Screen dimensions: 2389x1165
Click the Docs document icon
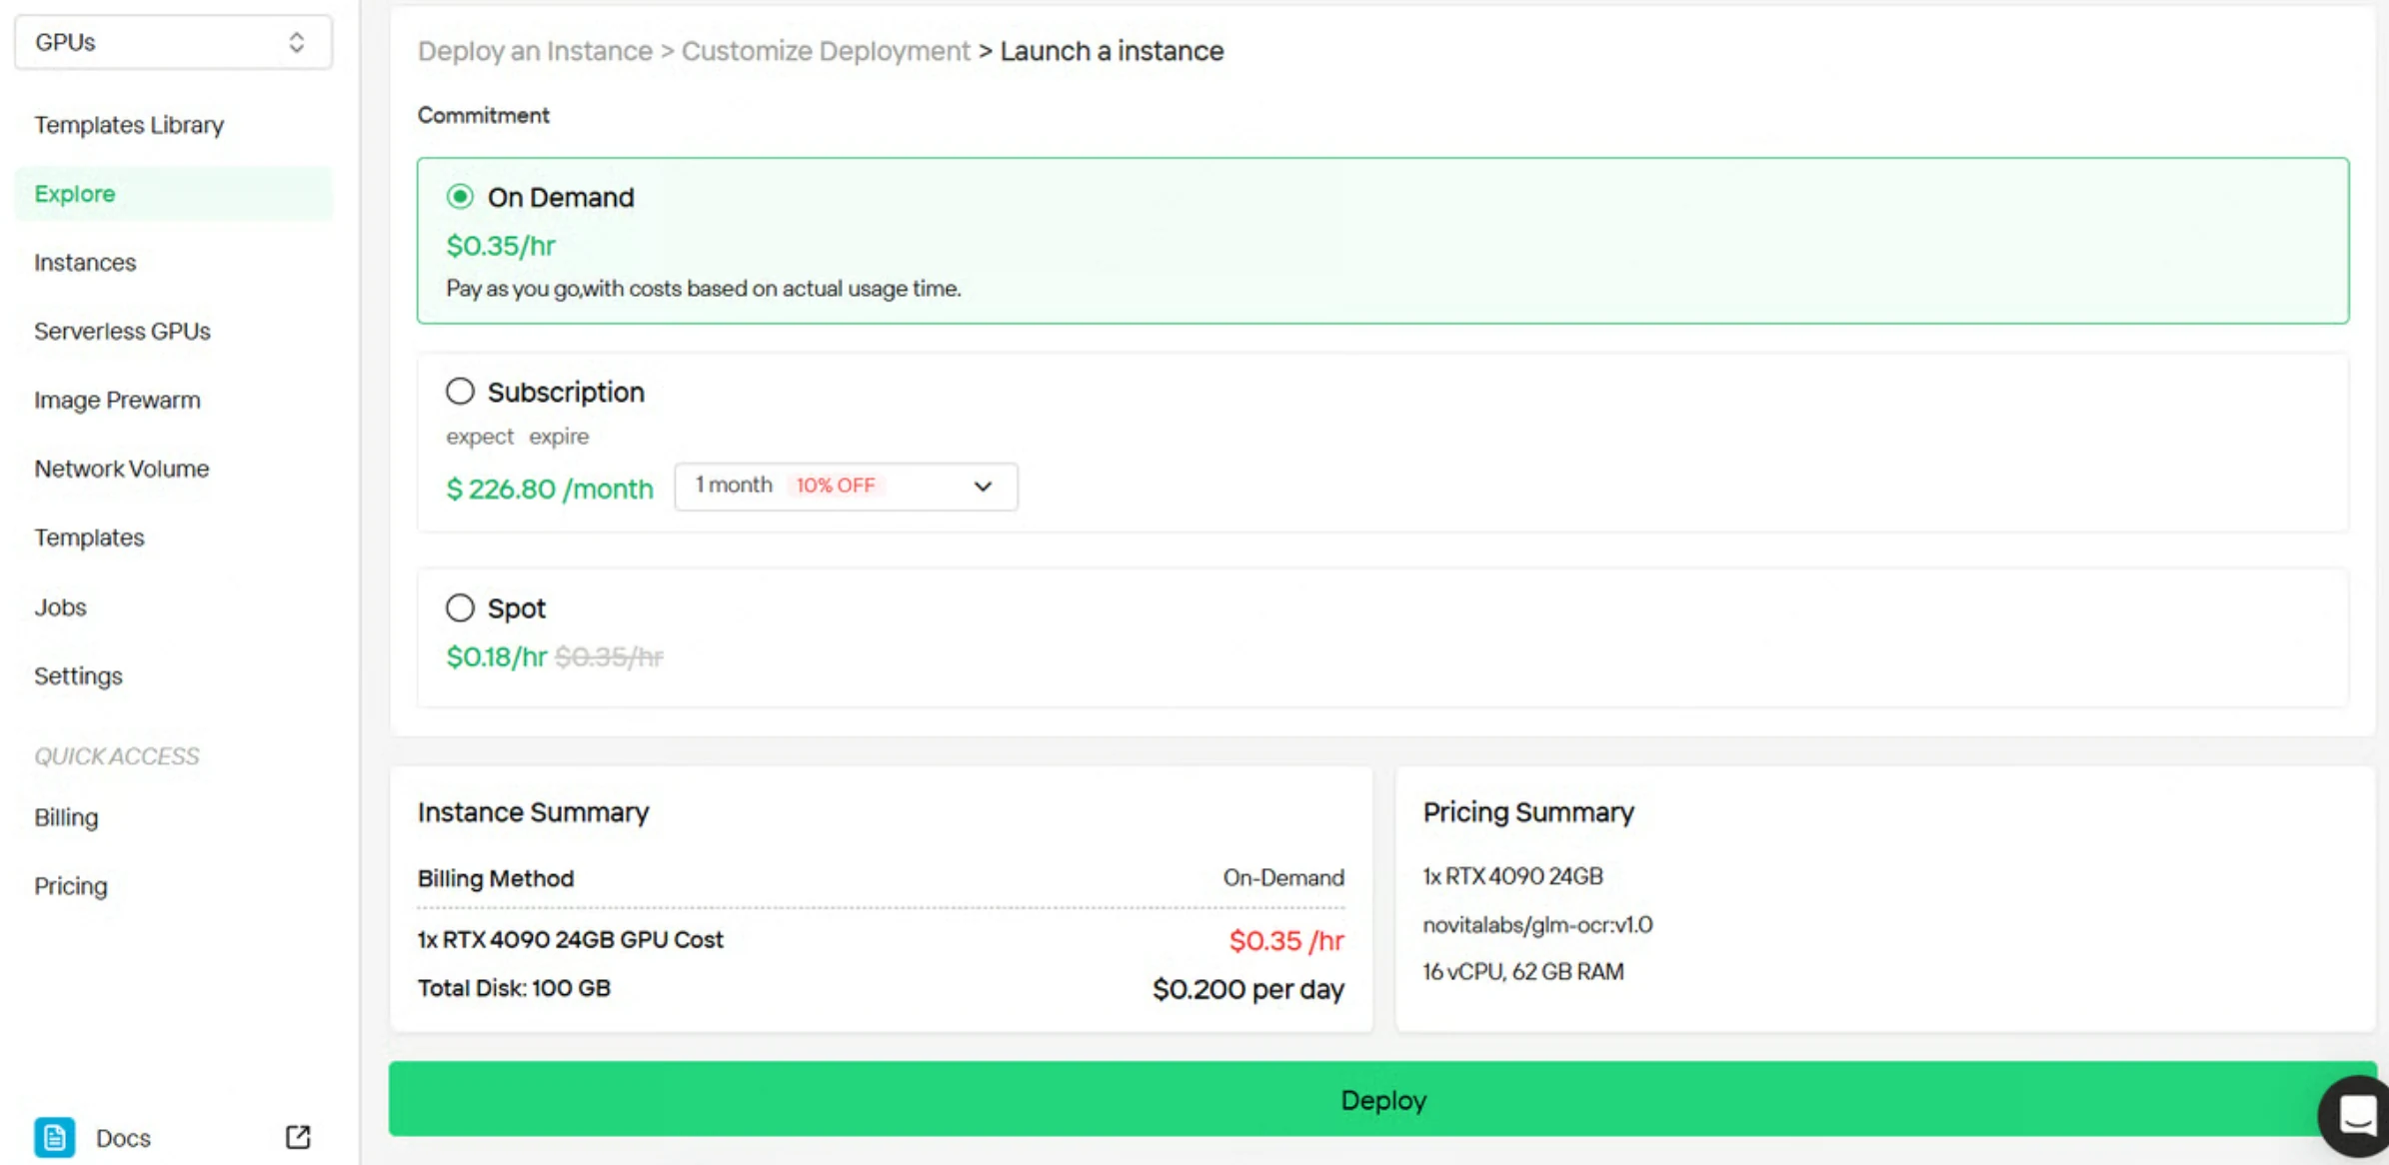(x=54, y=1138)
